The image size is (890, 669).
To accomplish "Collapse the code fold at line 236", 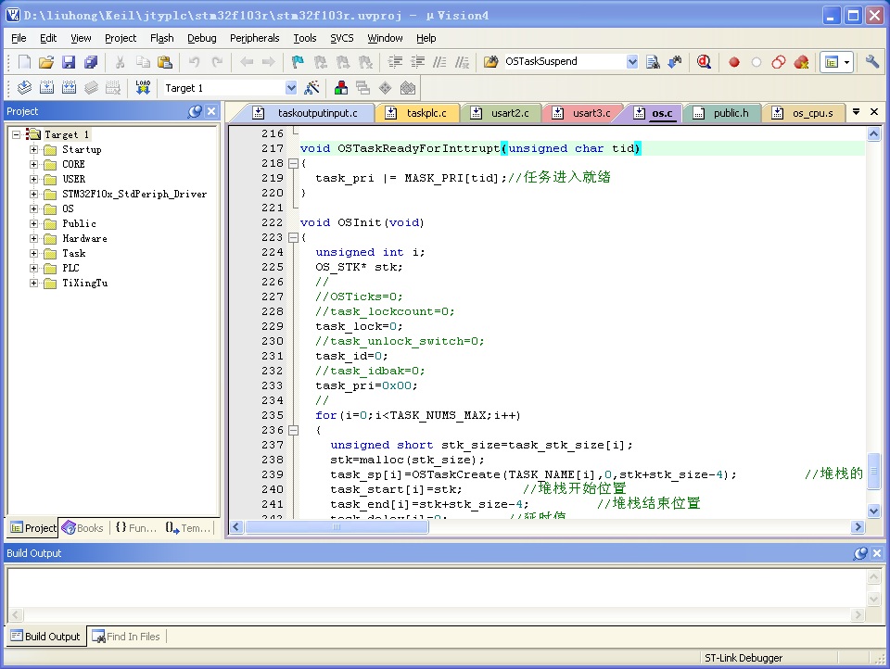I will (x=294, y=430).
